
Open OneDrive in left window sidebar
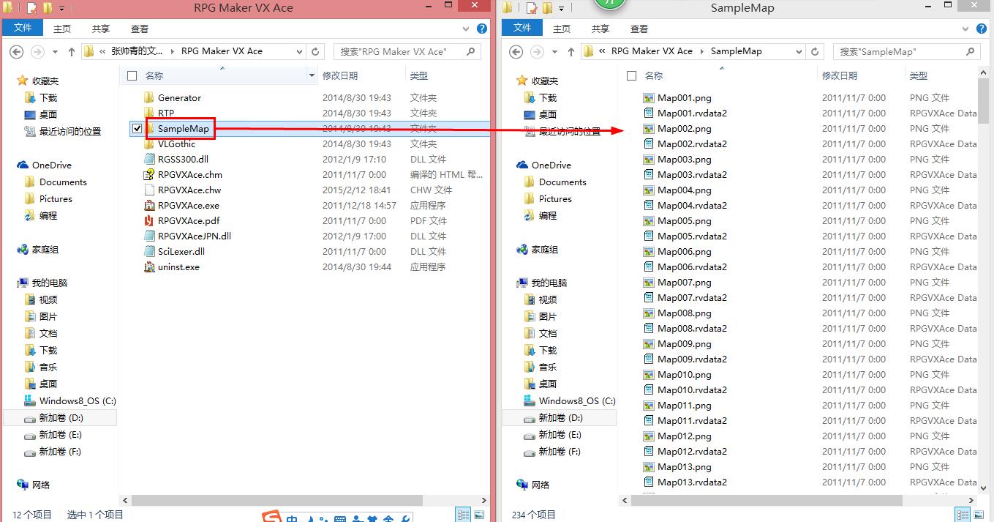pos(51,165)
